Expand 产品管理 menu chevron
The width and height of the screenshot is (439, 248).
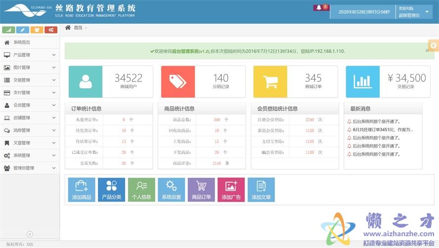point(54,55)
